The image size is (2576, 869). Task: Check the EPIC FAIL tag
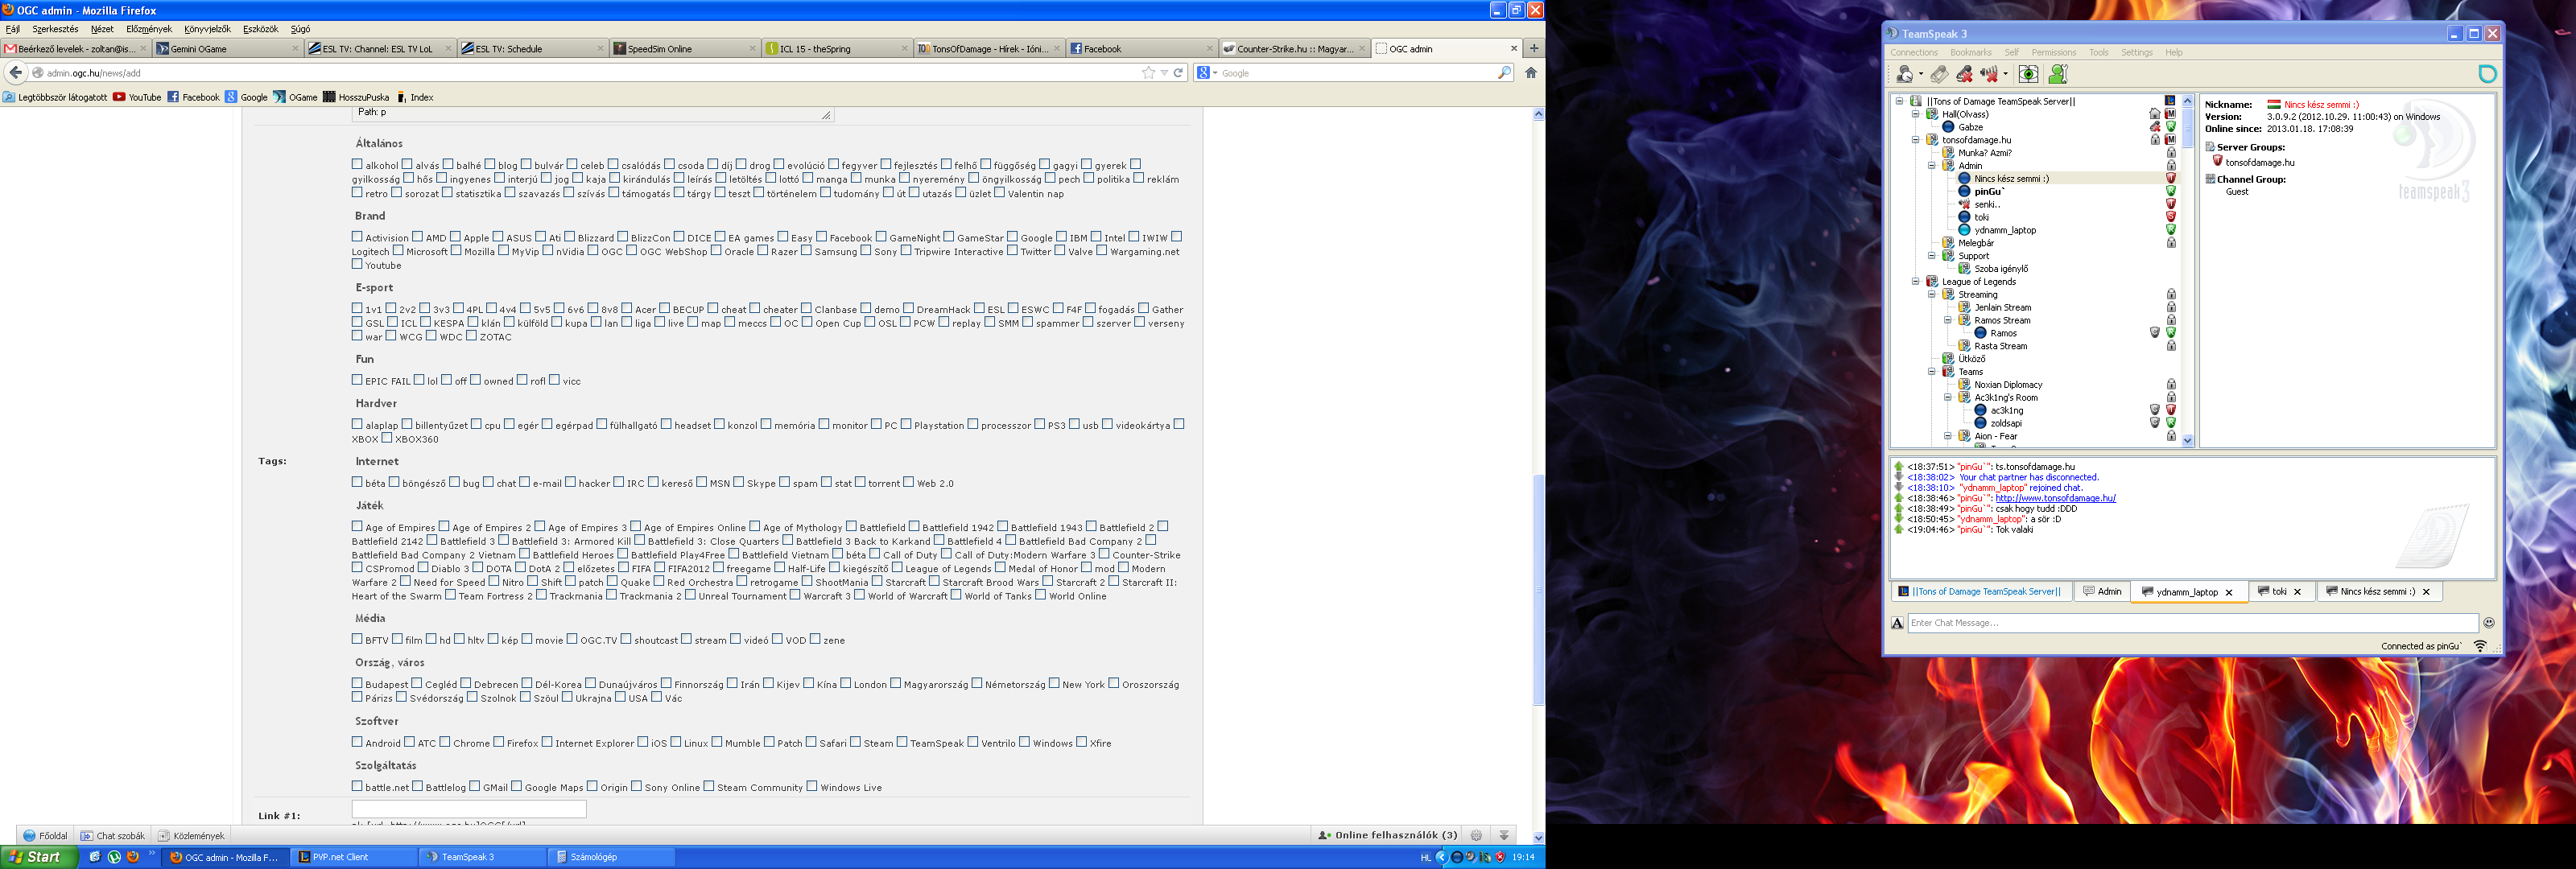pos(357,380)
